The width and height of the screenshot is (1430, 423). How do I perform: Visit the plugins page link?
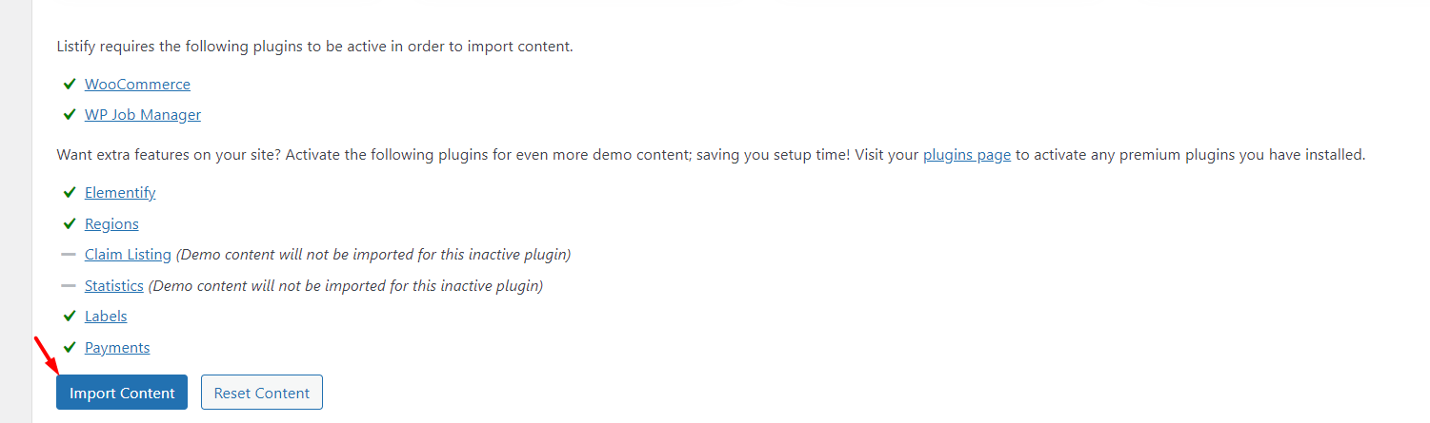(967, 155)
